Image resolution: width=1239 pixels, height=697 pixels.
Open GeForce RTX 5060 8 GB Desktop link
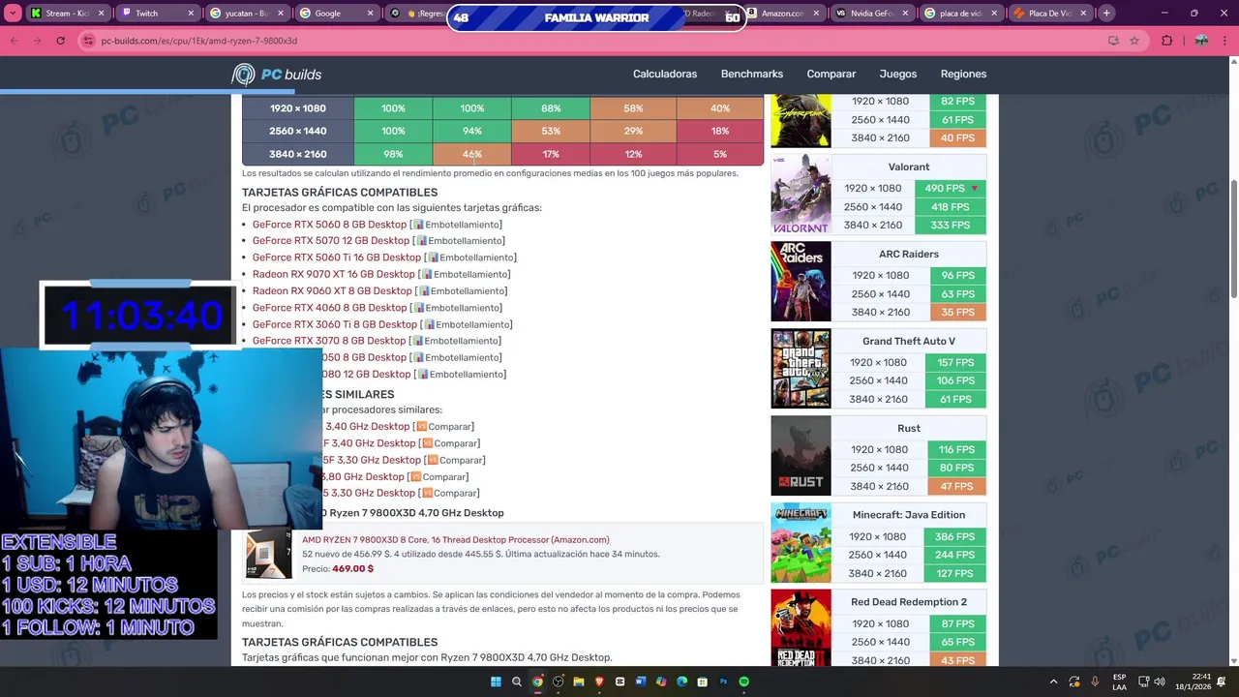click(x=329, y=225)
